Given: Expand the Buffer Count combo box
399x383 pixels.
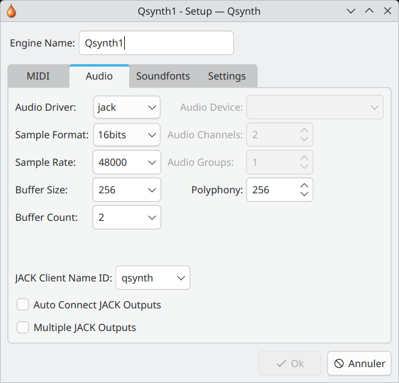Looking at the screenshot, I should click(127, 217).
